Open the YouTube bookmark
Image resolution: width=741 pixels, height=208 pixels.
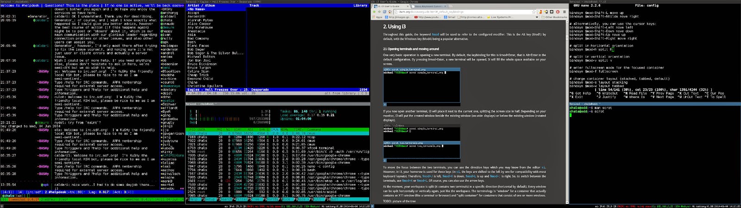click(x=427, y=17)
